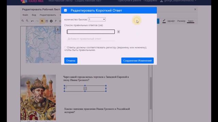Open the Редактировать menu

pos(48,15)
